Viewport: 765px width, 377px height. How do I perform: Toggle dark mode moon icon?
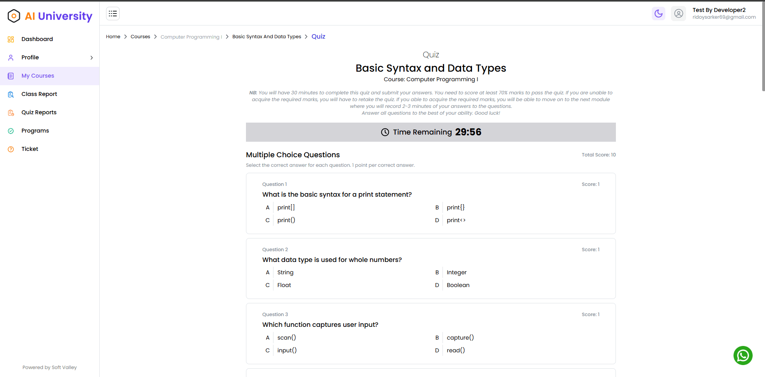pyautogui.click(x=658, y=14)
